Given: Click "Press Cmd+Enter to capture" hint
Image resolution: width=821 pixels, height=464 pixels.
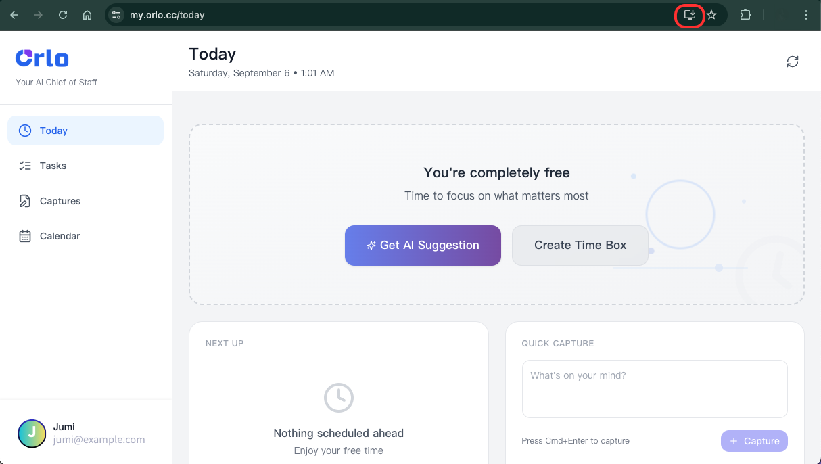Looking at the screenshot, I should (576, 441).
